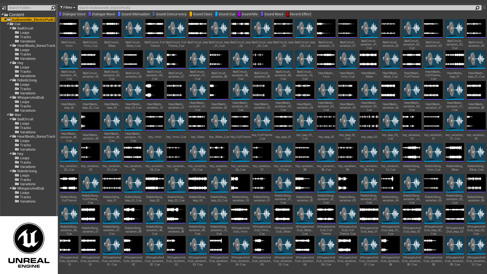The image size is (487, 274).
Task: Click the search folders magnifier icon
Action: [53, 8]
